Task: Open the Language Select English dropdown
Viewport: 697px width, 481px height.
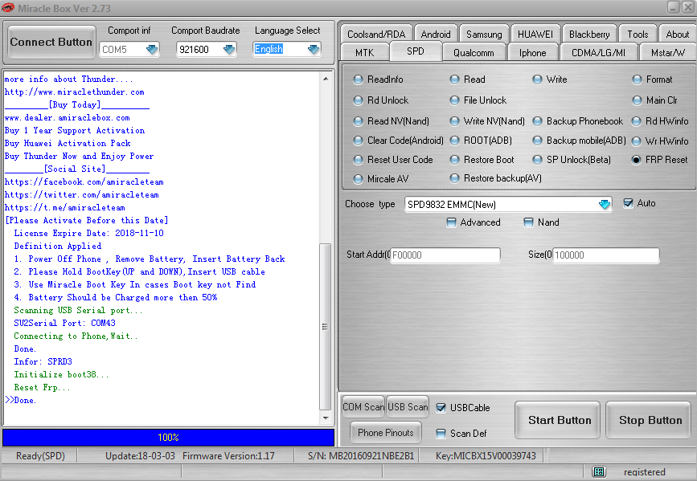Action: pyautogui.click(x=314, y=49)
